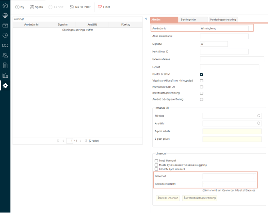This screenshot has width=268, height=213.
Task: Open the home icon in sidebar
Action: click(x=5, y=6)
